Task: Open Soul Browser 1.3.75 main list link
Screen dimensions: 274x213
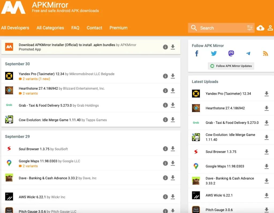Action: (x=34, y=149)
